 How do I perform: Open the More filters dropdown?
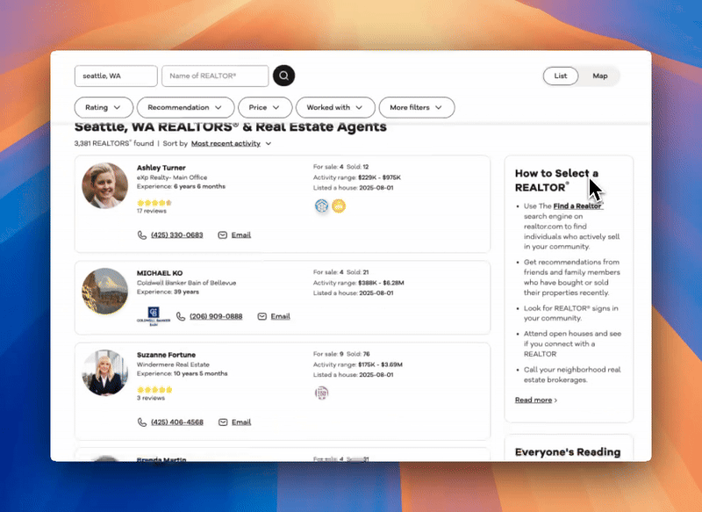pyautogui.click(x=417, y=107)
